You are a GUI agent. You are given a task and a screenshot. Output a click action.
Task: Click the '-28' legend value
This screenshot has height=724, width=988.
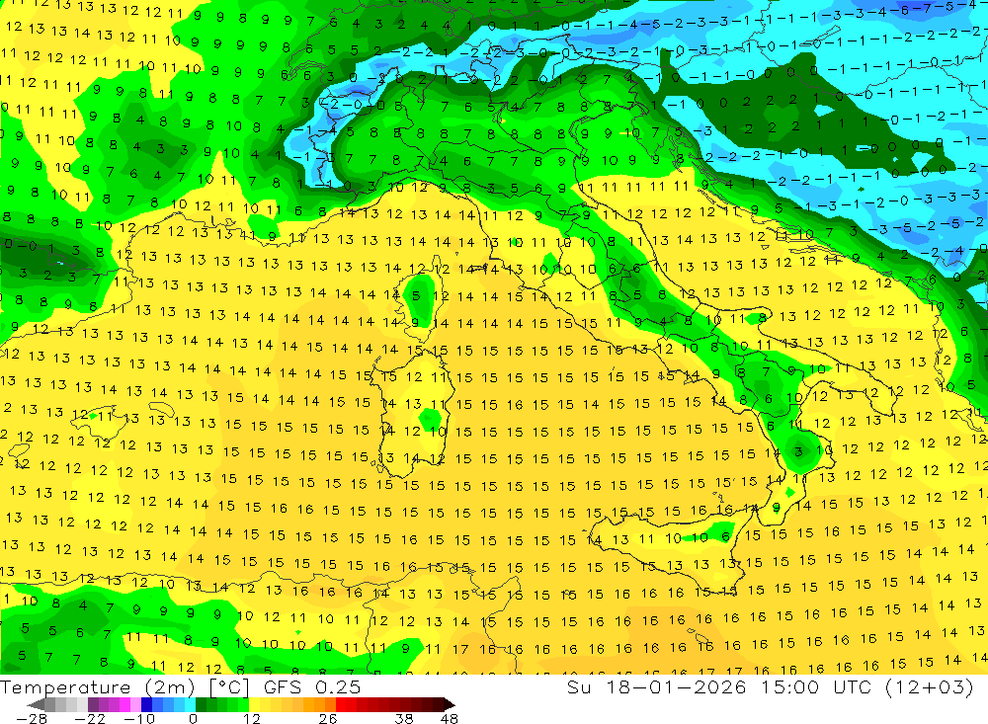31,718
